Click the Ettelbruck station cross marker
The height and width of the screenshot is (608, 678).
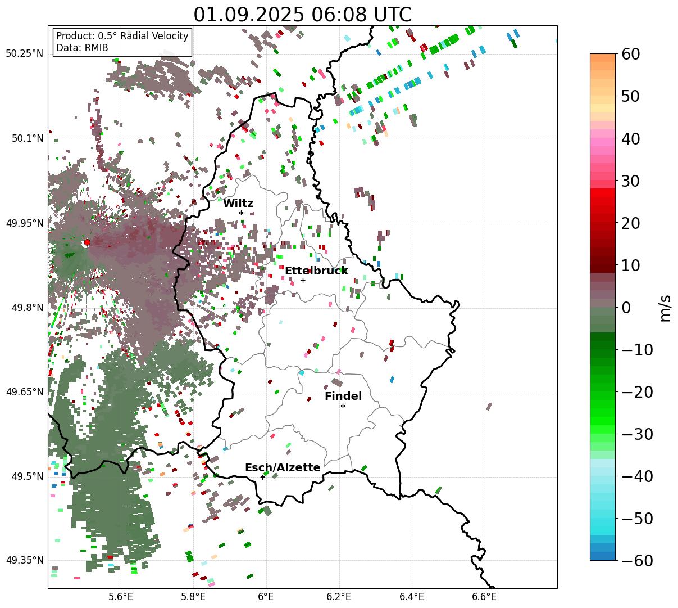pos(303,280)
